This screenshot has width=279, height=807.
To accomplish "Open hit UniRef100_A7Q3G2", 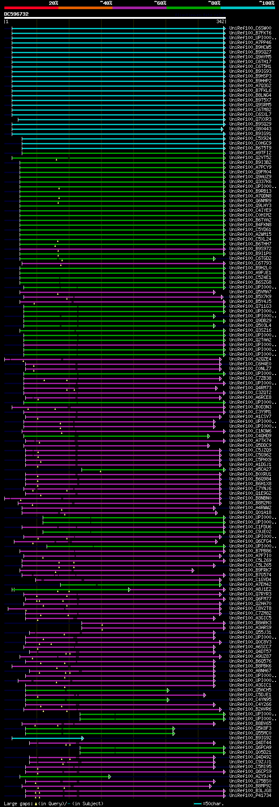I will coord(250,85).
